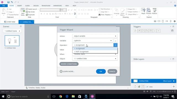The image size is (177, 99).
Task: Open the Triggers panel options arrow
Action: pos(171,27)
